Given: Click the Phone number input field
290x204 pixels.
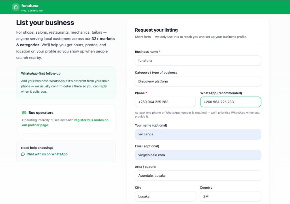Looking at the screenshot, I should pyautogui.click(x=165, y=102).
